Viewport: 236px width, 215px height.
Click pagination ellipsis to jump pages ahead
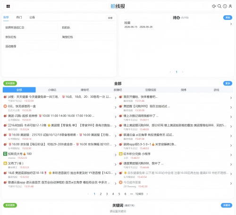tap(131, 194)
